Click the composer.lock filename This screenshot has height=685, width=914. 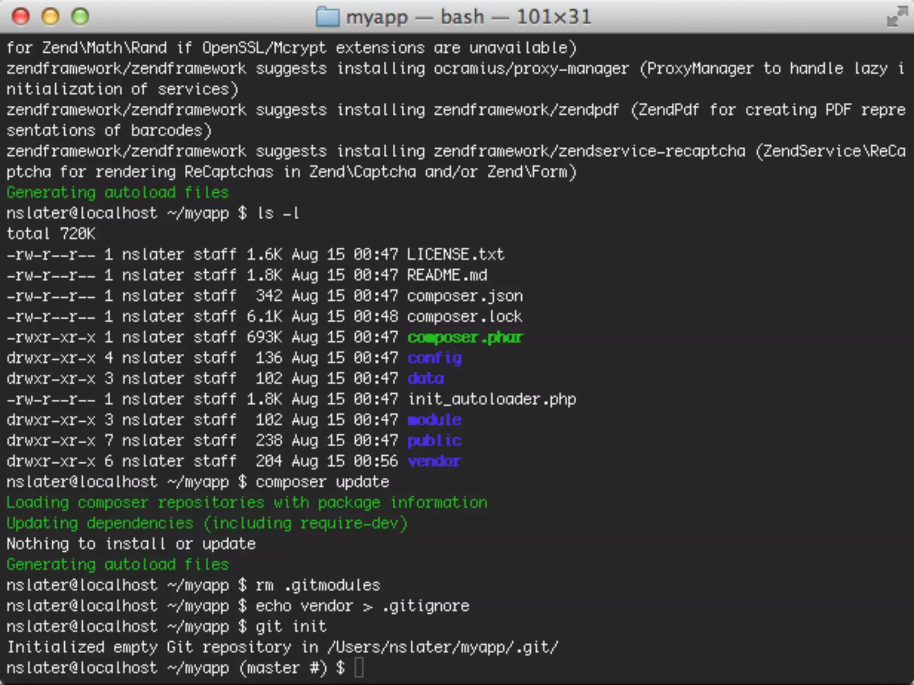point(464,317)
